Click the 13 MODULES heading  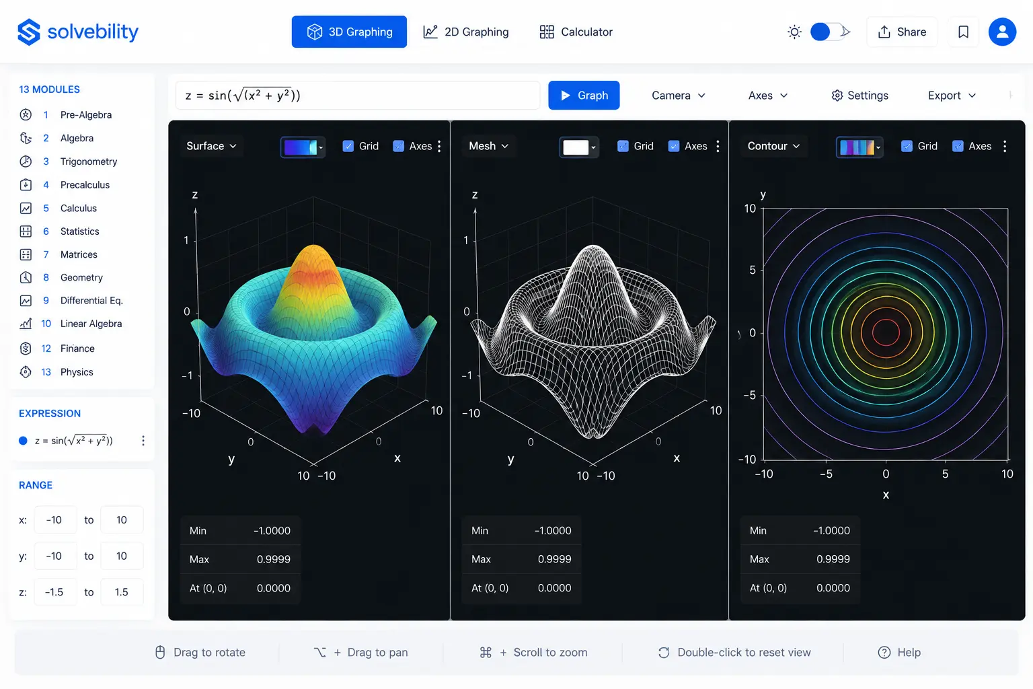click(x=49, y=89)
